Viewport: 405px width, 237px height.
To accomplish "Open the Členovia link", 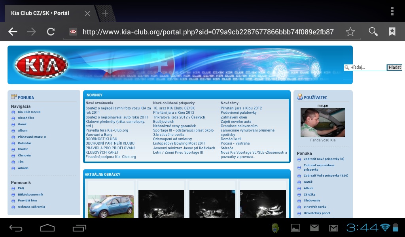I will pos(24,156).
